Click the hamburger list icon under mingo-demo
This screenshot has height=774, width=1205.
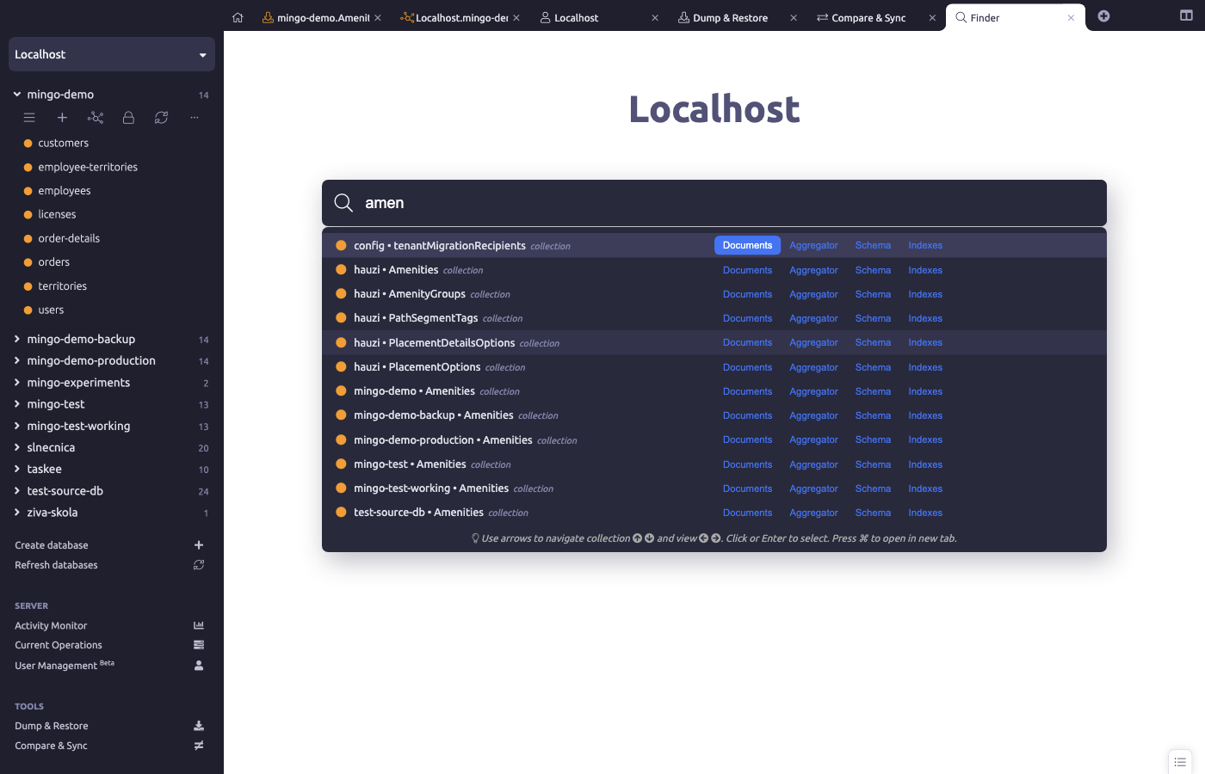point(29,118)
